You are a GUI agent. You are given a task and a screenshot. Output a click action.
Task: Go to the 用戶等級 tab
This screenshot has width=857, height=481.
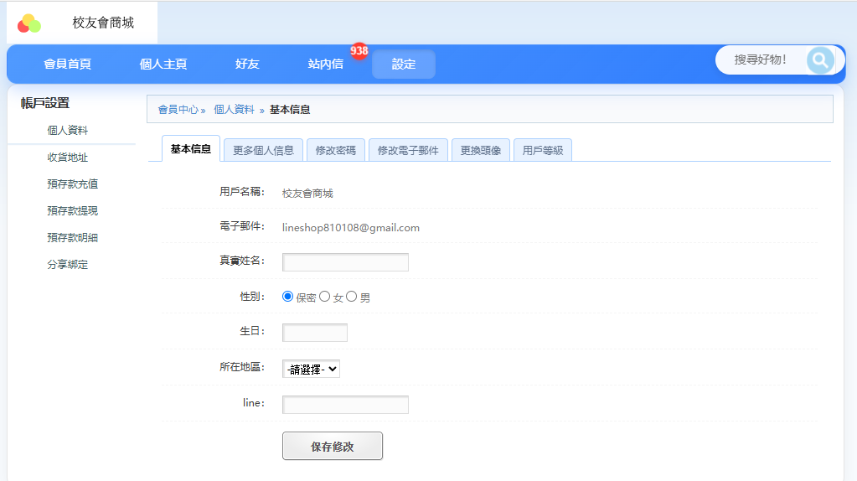click(x=542, y=151)
